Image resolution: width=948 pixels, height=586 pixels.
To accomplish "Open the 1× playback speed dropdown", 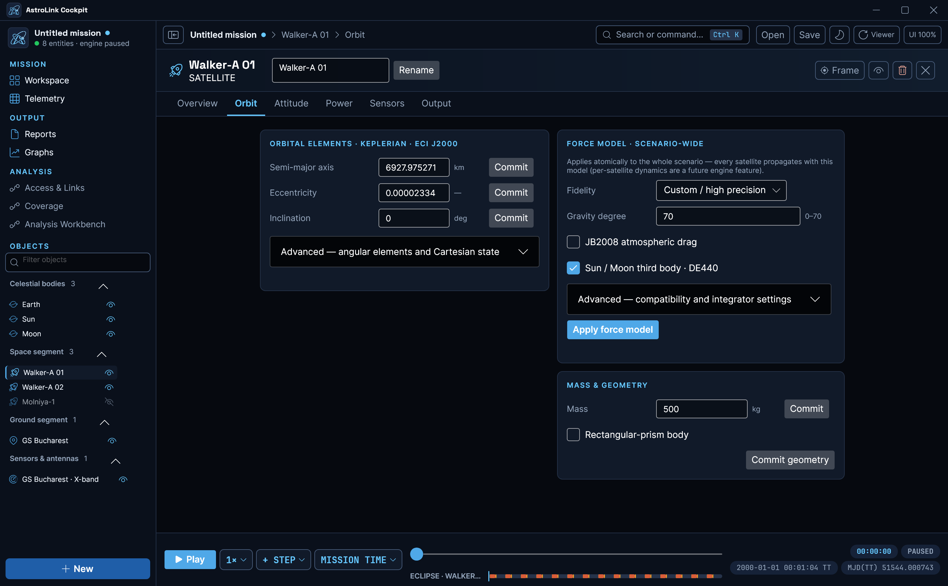I will tap(236, 560).
